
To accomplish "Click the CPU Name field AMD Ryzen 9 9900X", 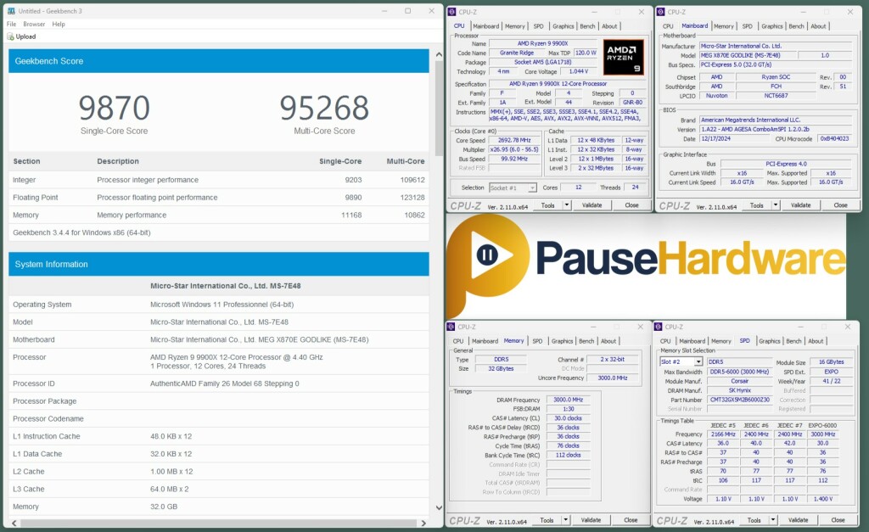I will (542, 43).
